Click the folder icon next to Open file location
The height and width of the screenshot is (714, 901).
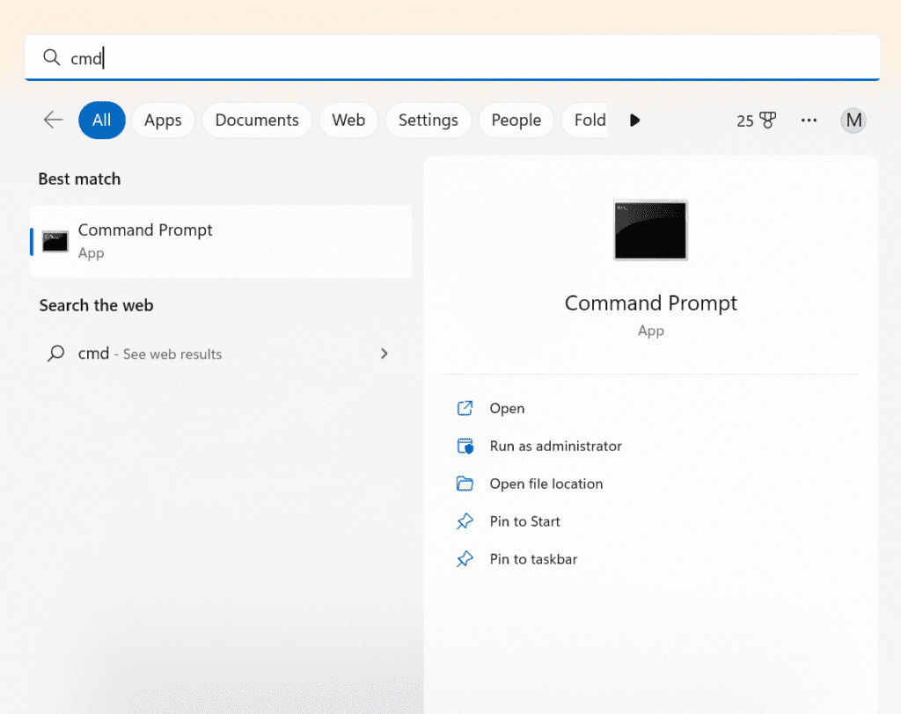pyautogui.click(x=465, y=484)
